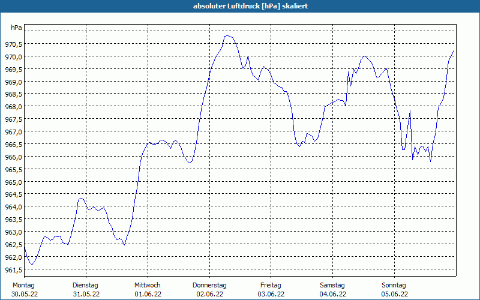
Task: Click the 'Montag' day label
Action: pyautogui.click(x=23, y=286)
